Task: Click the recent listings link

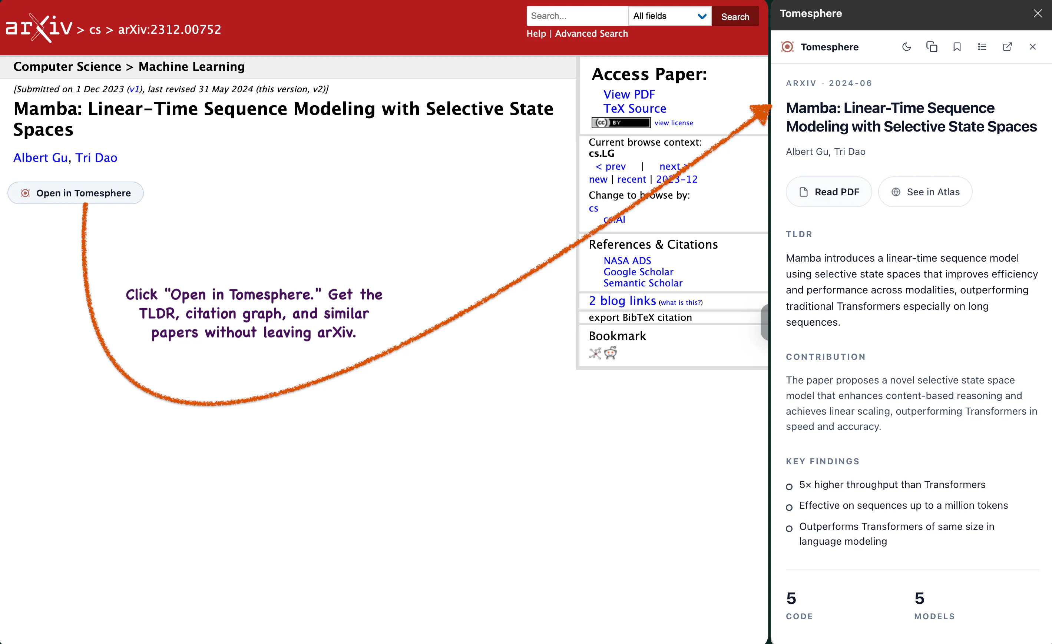Action: 631,179
